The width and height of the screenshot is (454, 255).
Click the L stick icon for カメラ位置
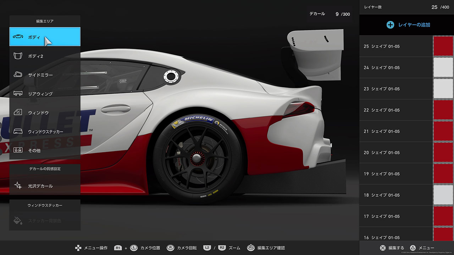134,248
